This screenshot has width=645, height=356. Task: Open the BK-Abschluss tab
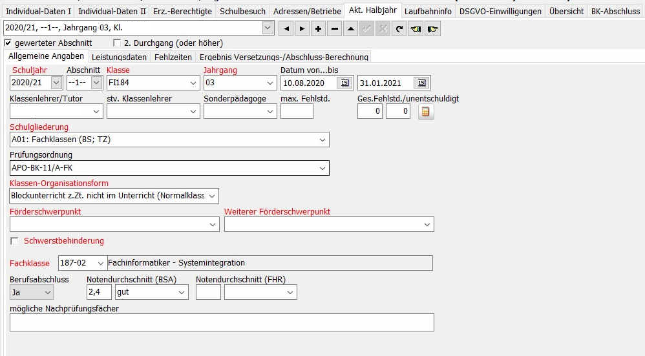click(x=615, y=11)
